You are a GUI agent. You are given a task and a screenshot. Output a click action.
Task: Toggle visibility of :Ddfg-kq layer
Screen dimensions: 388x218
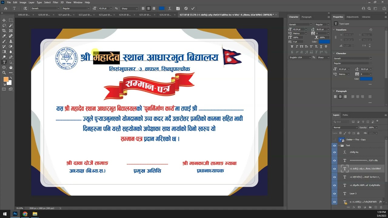pyautogui.click(x=335, y=152)
